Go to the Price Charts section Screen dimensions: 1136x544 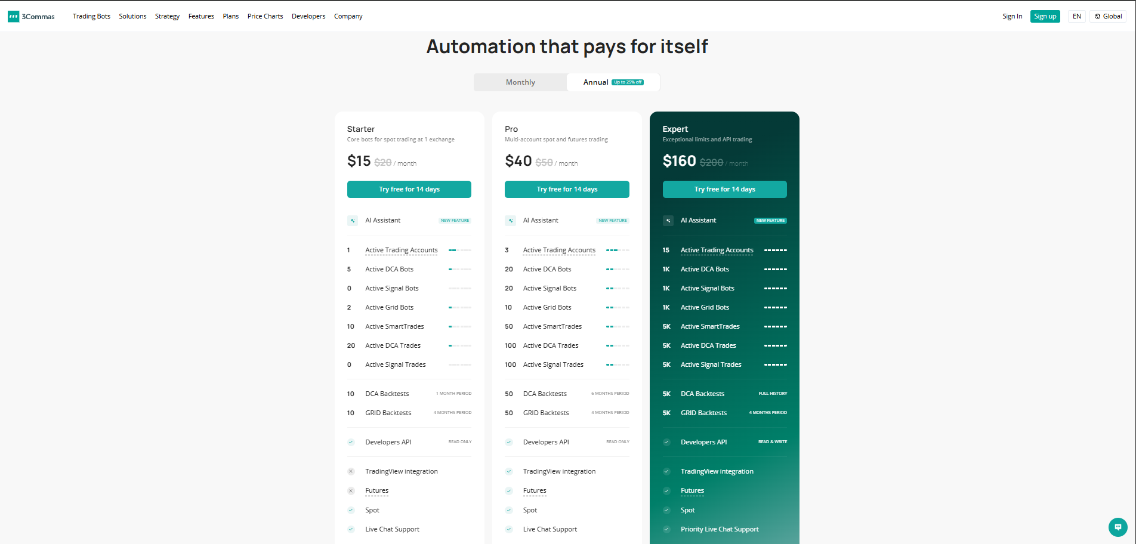265,16
